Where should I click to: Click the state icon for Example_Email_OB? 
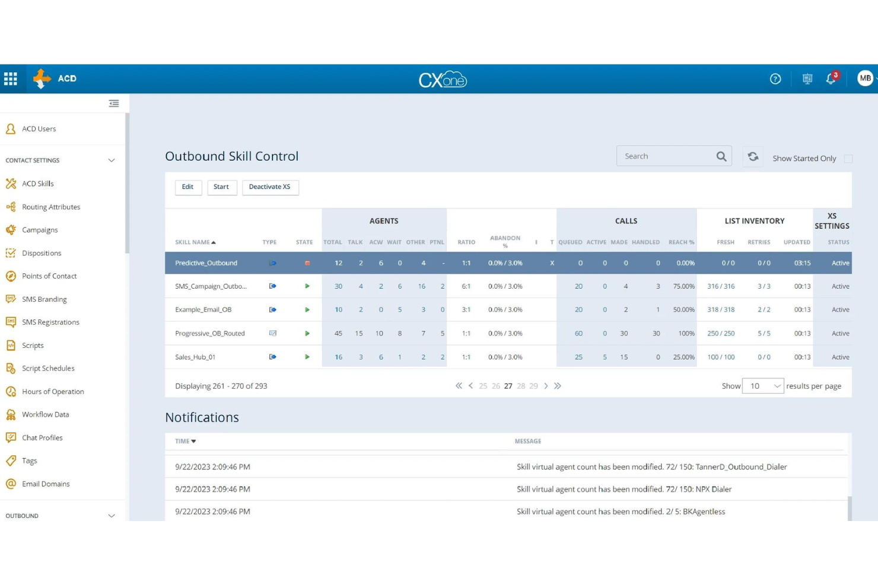click(307, 309)
